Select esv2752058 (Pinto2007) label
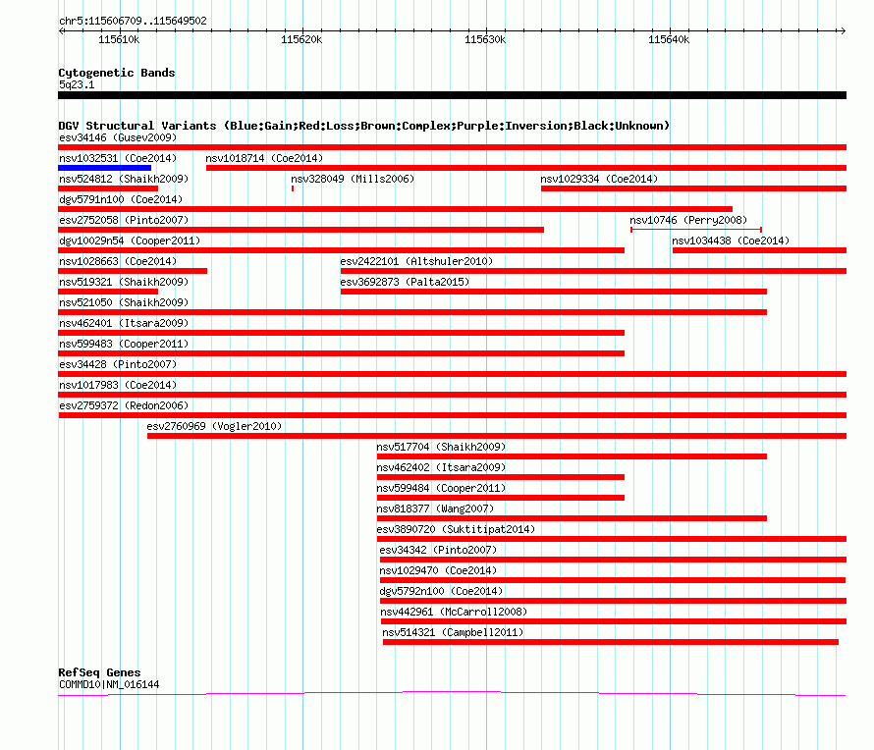 click(x=124, y=220)
